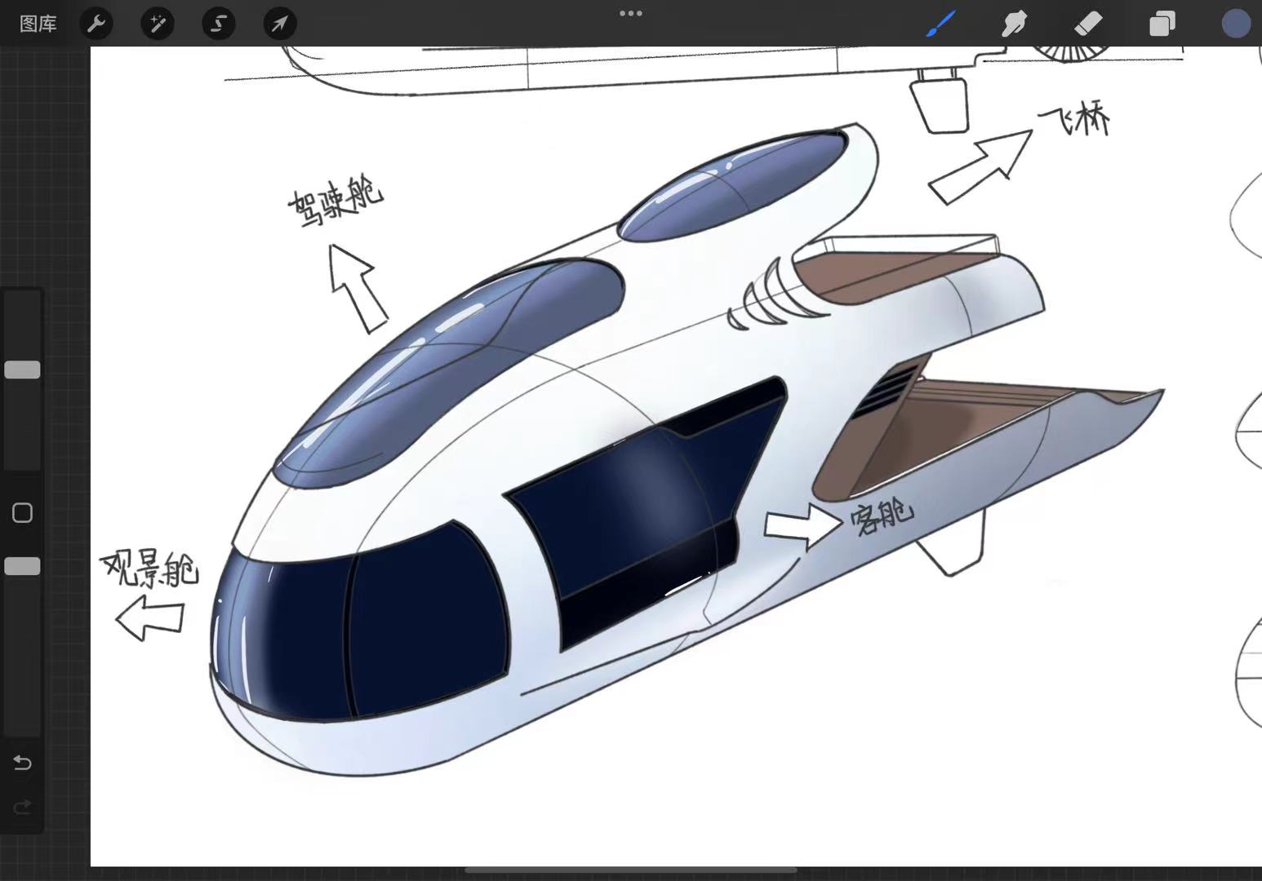Open the Layers panel
This screenshot has height=881, width=1262.
tap(1162, 24)
